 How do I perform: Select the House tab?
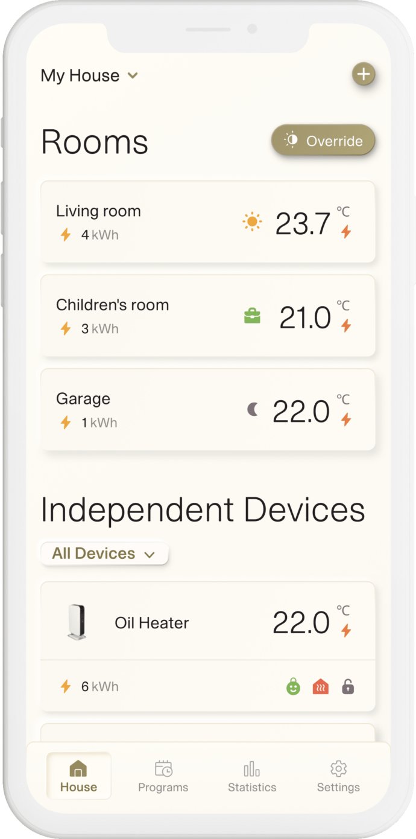(x=78, y=776)
